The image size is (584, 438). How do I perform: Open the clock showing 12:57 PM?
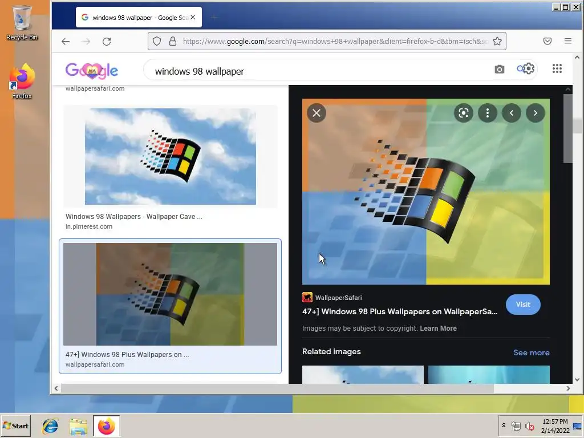click(555, 421)
